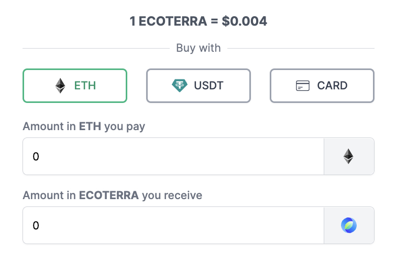This screenshot has height=254, width=396.
Task: Focus the ETH amount you pay field
Action: 173,156
